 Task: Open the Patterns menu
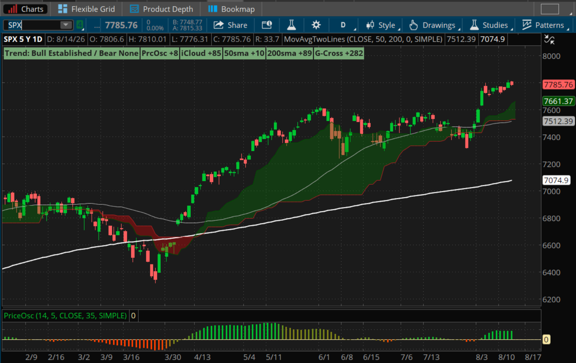(x=545, y=25)
